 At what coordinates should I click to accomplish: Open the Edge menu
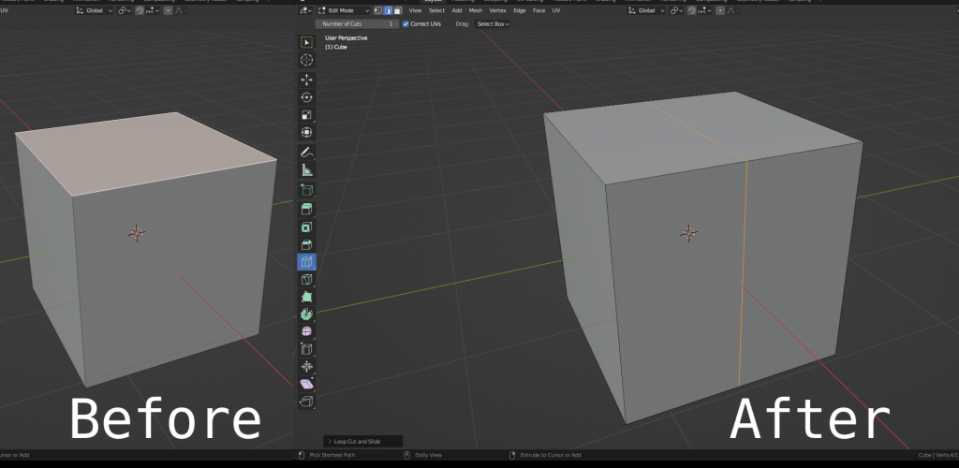pos(519,10)
